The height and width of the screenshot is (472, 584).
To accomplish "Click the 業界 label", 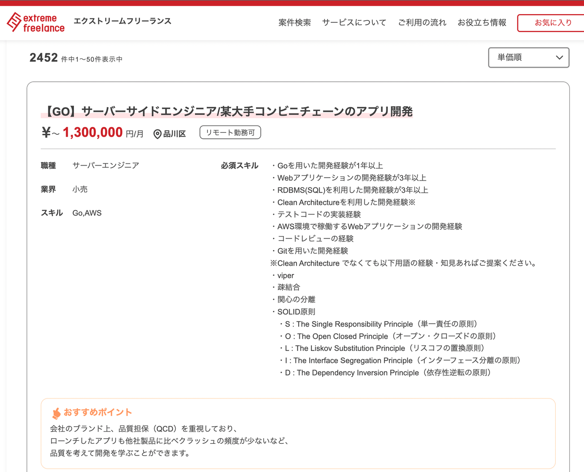I will pos(48,189).
